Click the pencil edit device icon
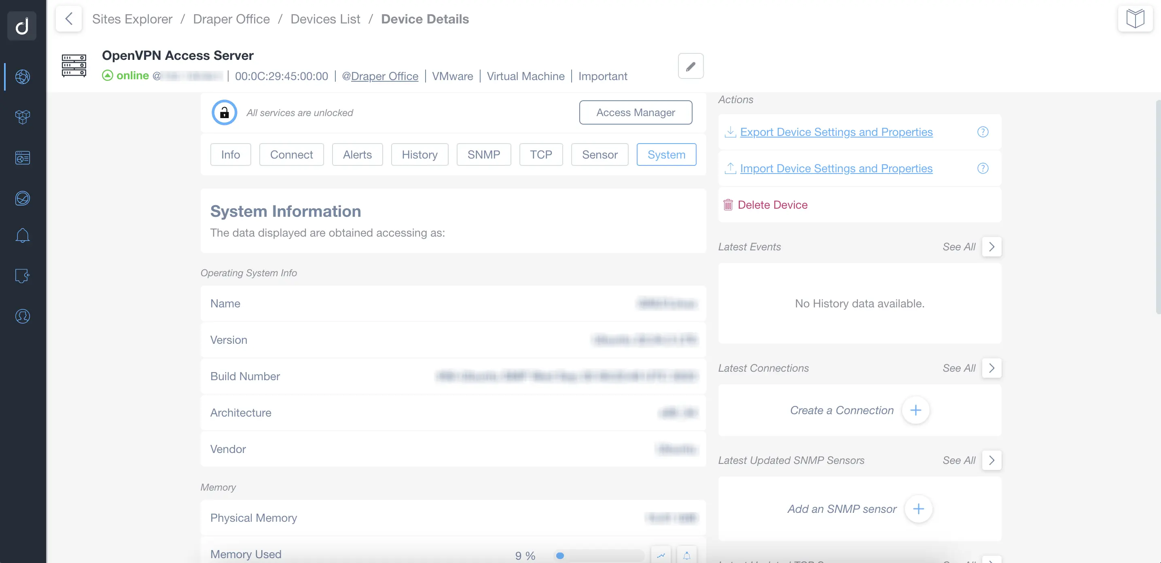Screen dimensions: 1161x563 [691, 66]
